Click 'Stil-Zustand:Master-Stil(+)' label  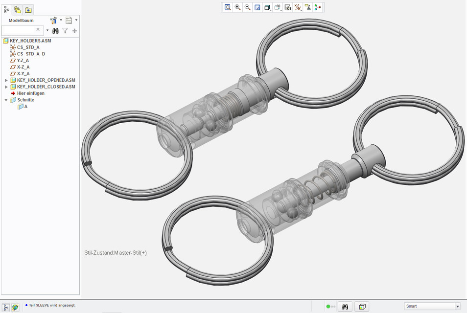116,253
